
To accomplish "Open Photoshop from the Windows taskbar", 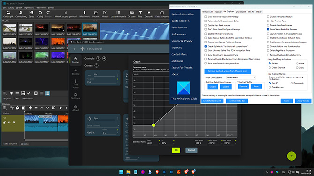I will coord(164,172).
